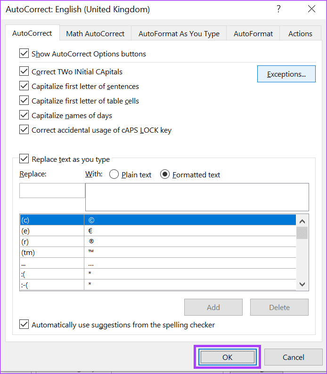Open AutoFormat As You Type tab
The height and width of the screenshot is (374, 327).
[179, 33]
